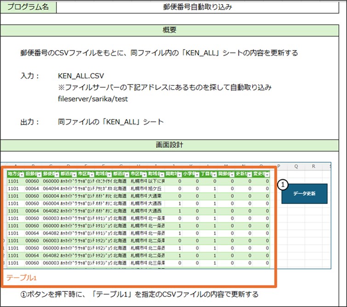
Task: Open filter arrow of 市区町 column listing ｻｯﾎﾟﾛｼ
Action: pos(92,175)
